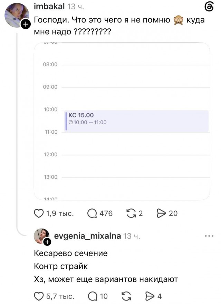Screen dimensions: 221x304
Task: Open three-dot menu on evgenia_mixalna's reply
Action: 209,236
